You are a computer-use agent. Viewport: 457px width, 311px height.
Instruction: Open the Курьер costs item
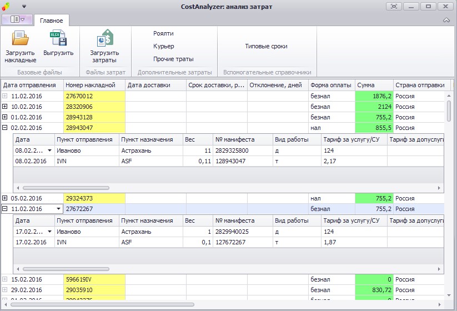click(163, 47)
